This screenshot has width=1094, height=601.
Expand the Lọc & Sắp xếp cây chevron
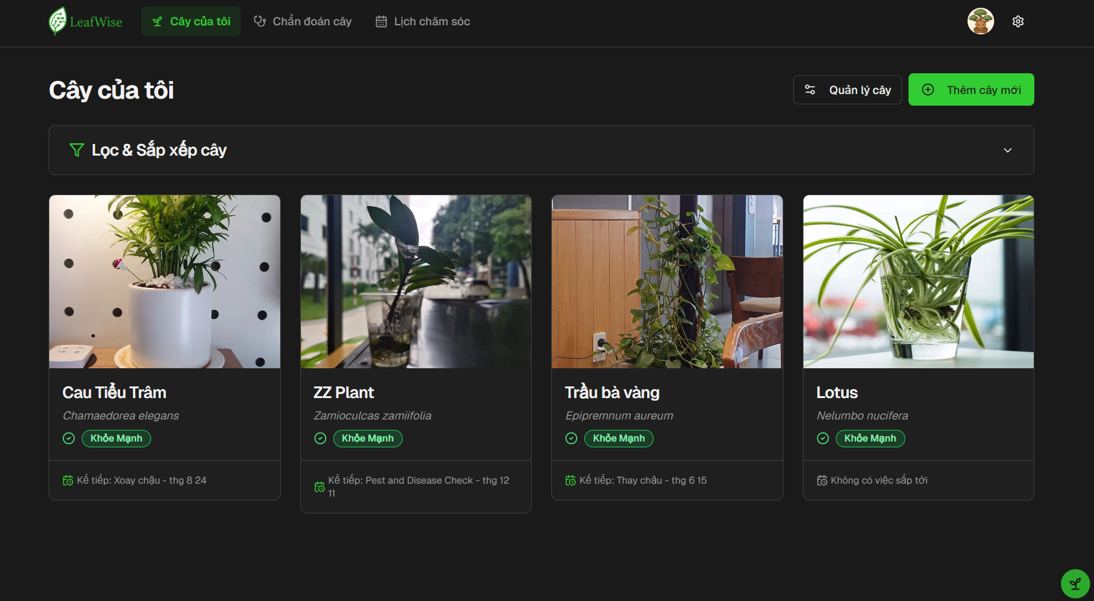[1007, 150]
